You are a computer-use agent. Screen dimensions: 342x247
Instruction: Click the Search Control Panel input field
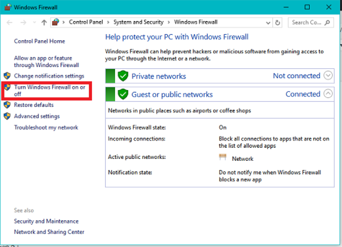(307, 22)
